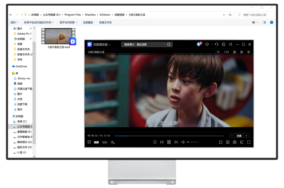
Task: Navigate to bilidown in address bar
Action: [105, 15]
